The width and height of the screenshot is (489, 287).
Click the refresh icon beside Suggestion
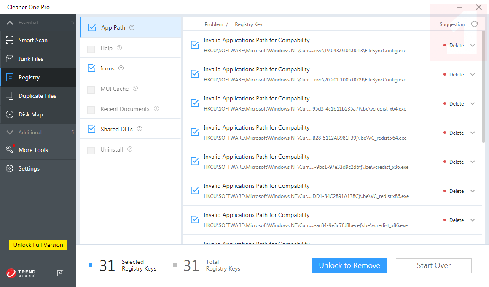(474, 24)
